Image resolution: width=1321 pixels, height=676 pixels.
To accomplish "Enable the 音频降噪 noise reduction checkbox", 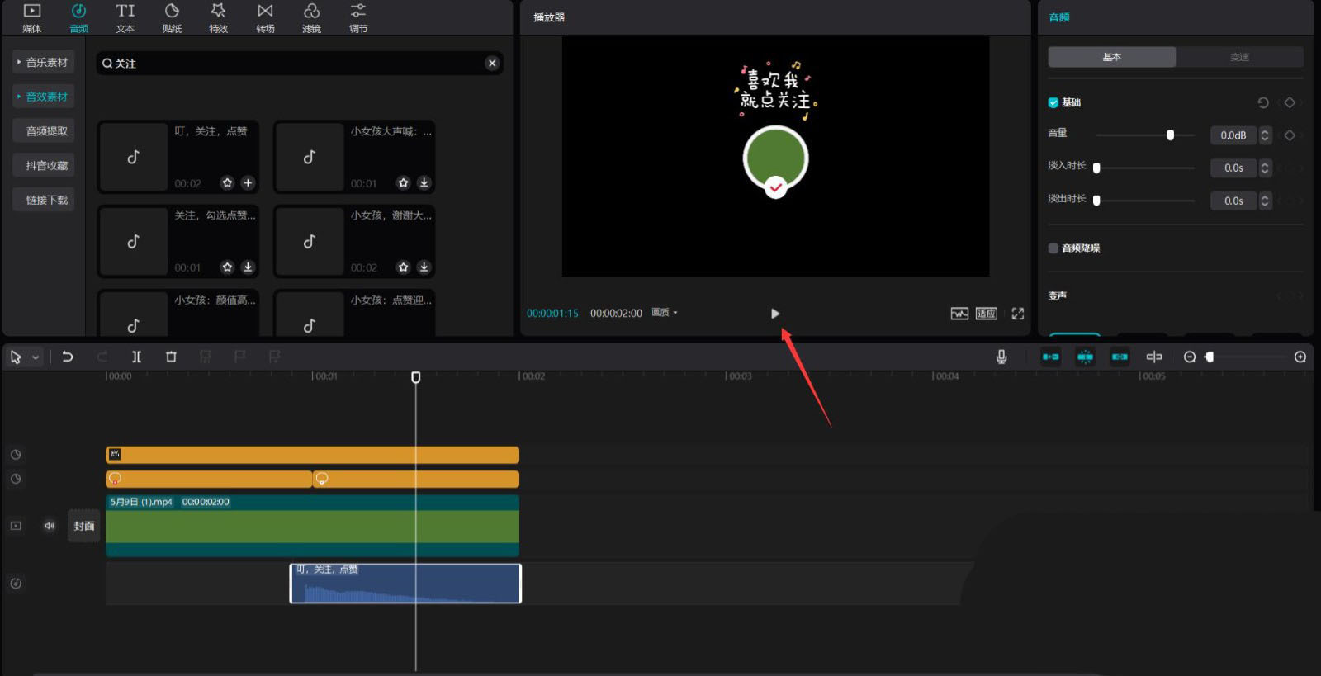I will click(1053, 248).
